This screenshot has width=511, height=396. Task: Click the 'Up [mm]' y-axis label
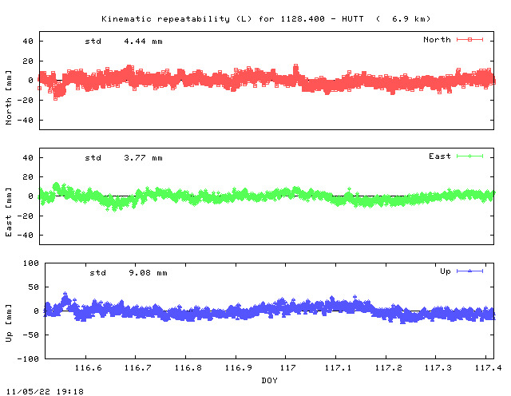click(x=9, y=323)
